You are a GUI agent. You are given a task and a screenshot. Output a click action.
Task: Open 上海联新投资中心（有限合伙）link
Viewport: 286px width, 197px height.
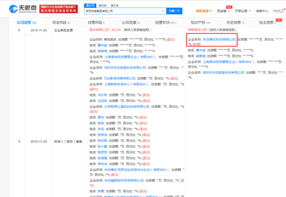(x=126, y=84)
